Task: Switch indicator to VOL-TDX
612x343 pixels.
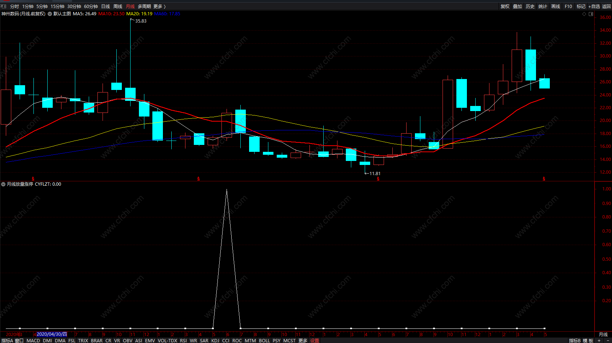Action: tap(167, 340)
